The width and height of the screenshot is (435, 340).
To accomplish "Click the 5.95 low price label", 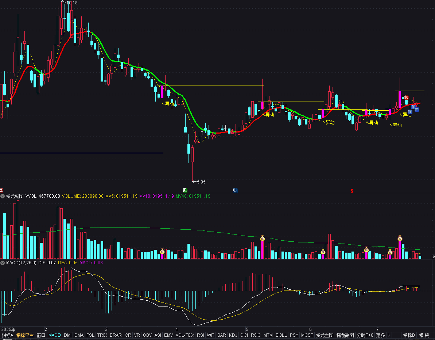I will (201, 182).
